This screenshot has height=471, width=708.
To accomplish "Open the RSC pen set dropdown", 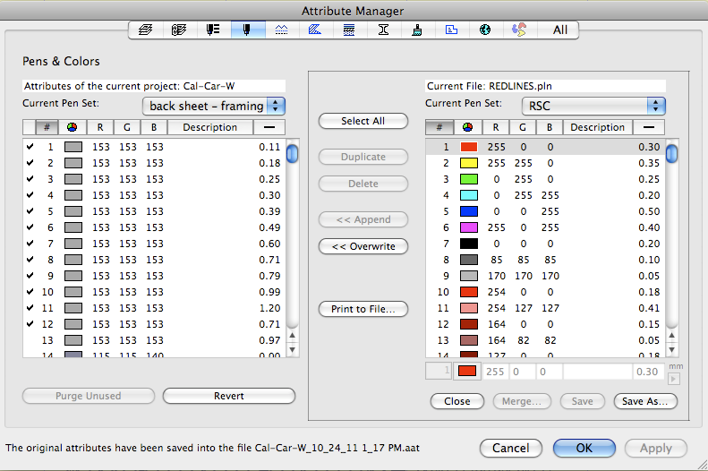I will [593, 107].
